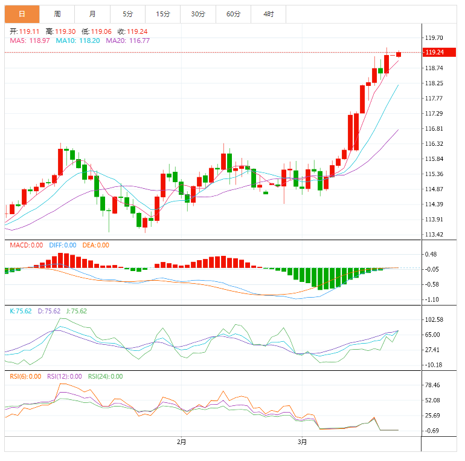Switch to the 周 weekly tab
This screenshot has width=465, height=461.
pyautogui.click(x=57, y=14)
